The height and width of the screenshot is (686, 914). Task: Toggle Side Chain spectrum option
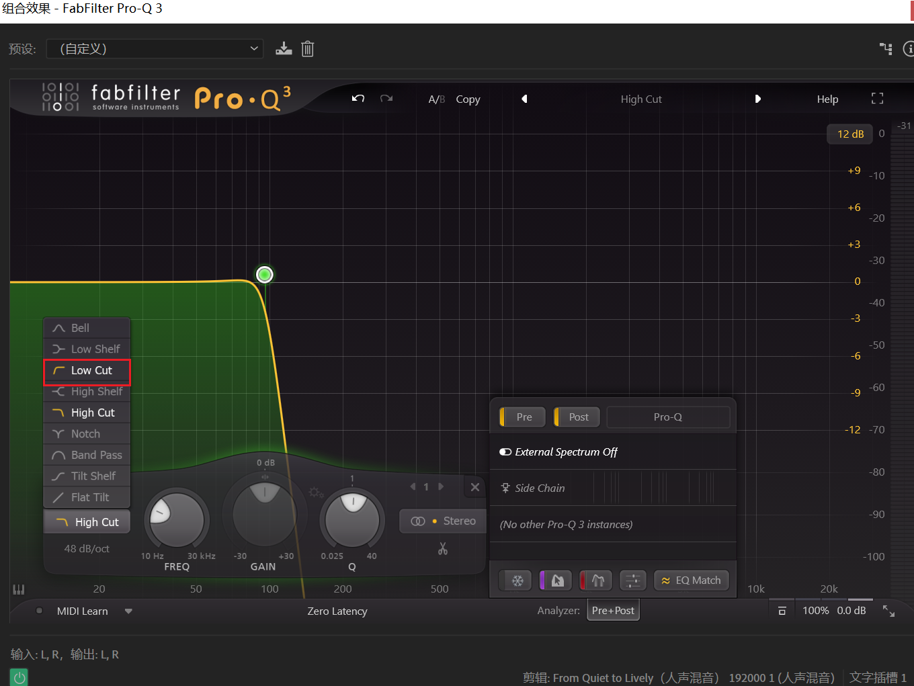tap(533, 488)
